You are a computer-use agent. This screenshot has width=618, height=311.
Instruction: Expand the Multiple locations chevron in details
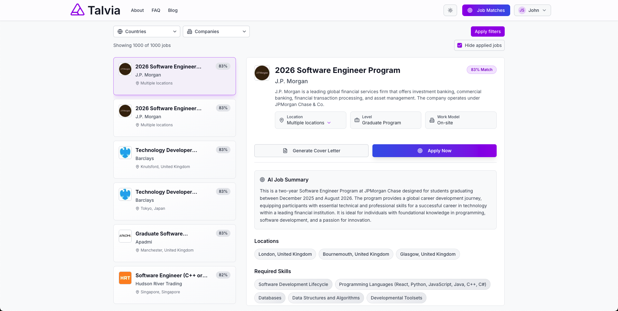tap(329, 123)
